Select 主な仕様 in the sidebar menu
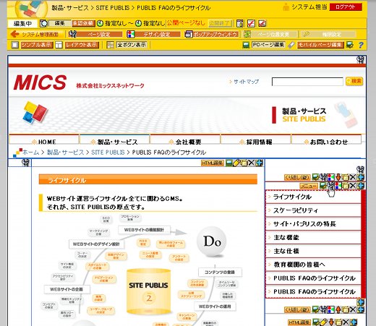This screenshot has height=326, width=376. pyautogui.click(x=313, y=251)
